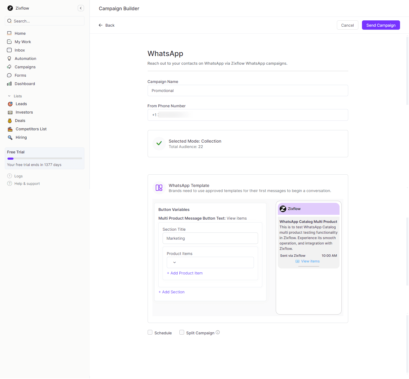Enable the Schedule checkbox

click(150, 332)
